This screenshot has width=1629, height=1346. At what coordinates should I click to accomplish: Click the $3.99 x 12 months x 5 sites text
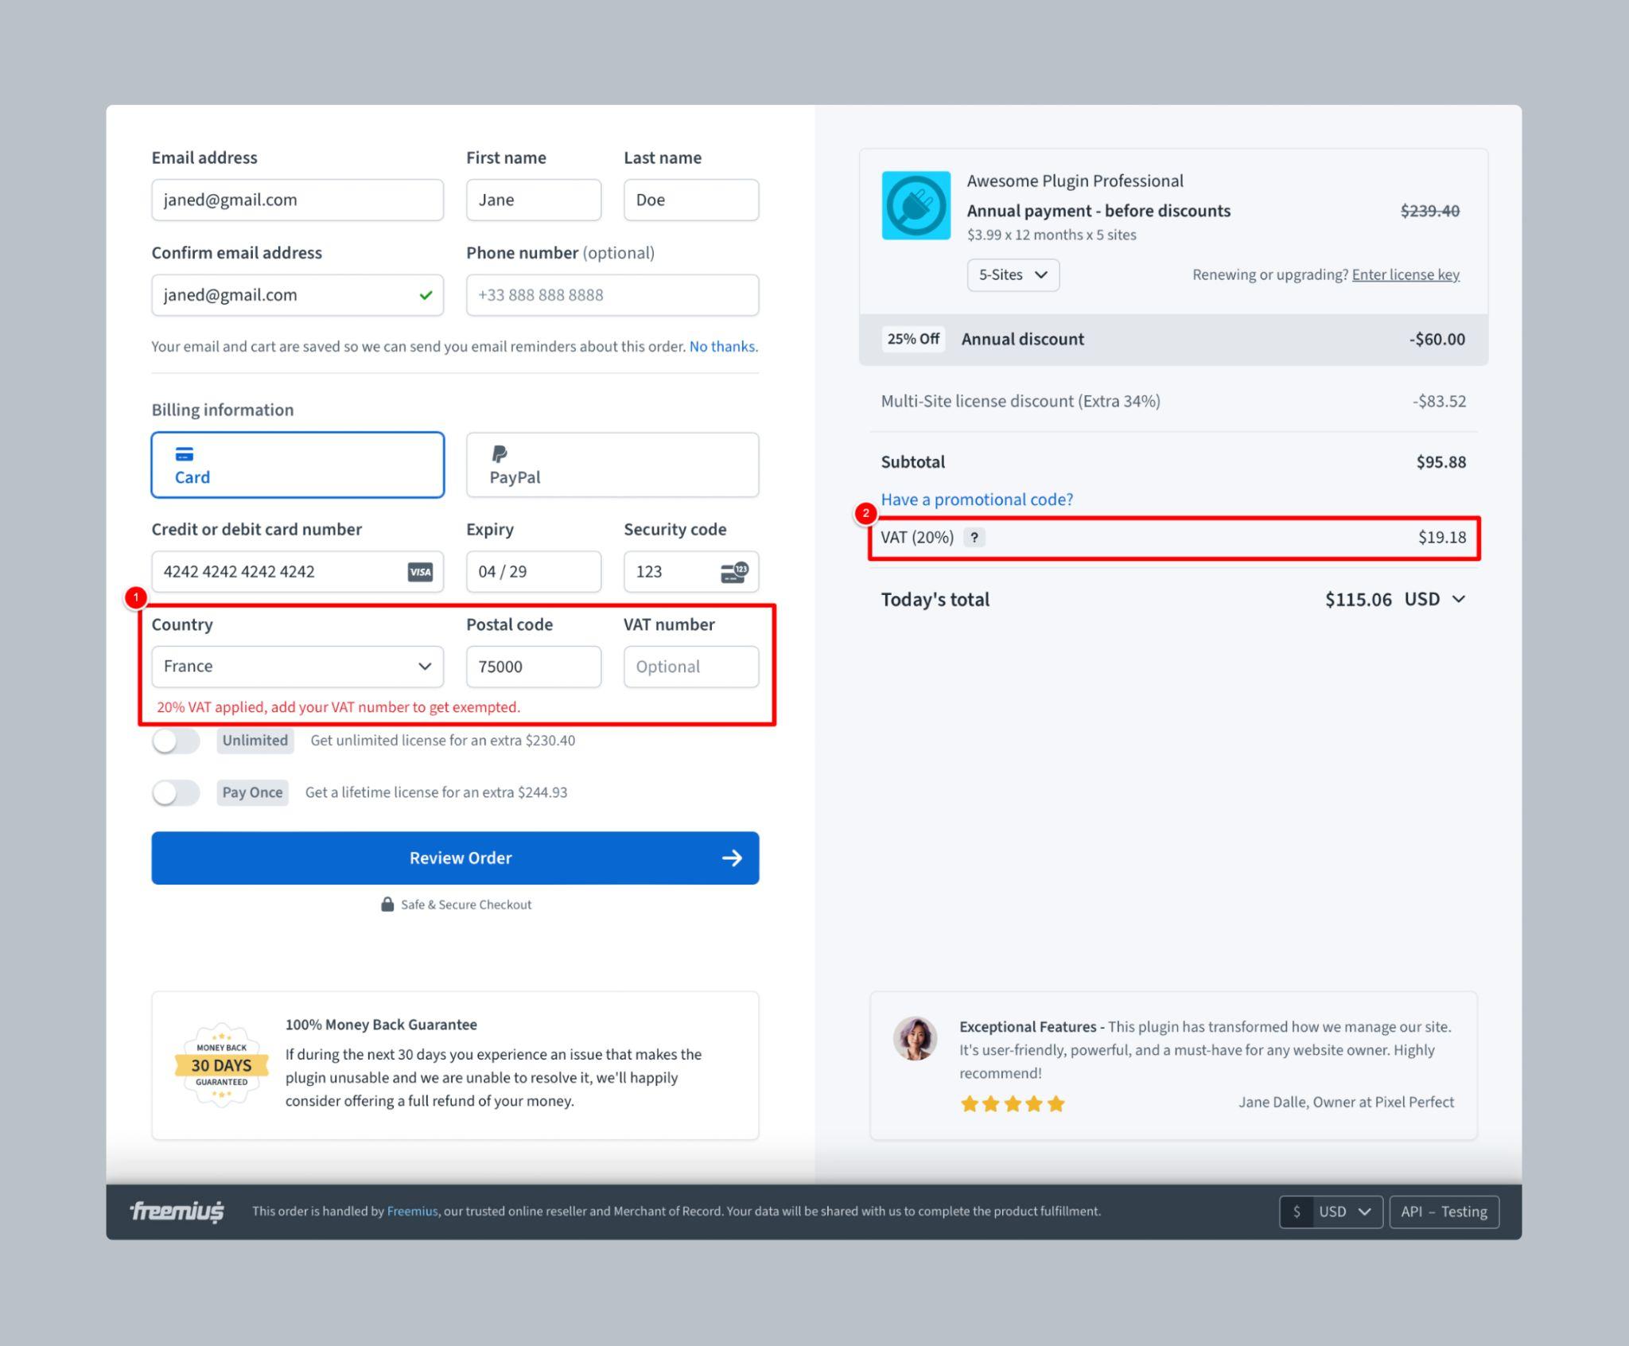pyautogui.click(x=1052, y=235)
